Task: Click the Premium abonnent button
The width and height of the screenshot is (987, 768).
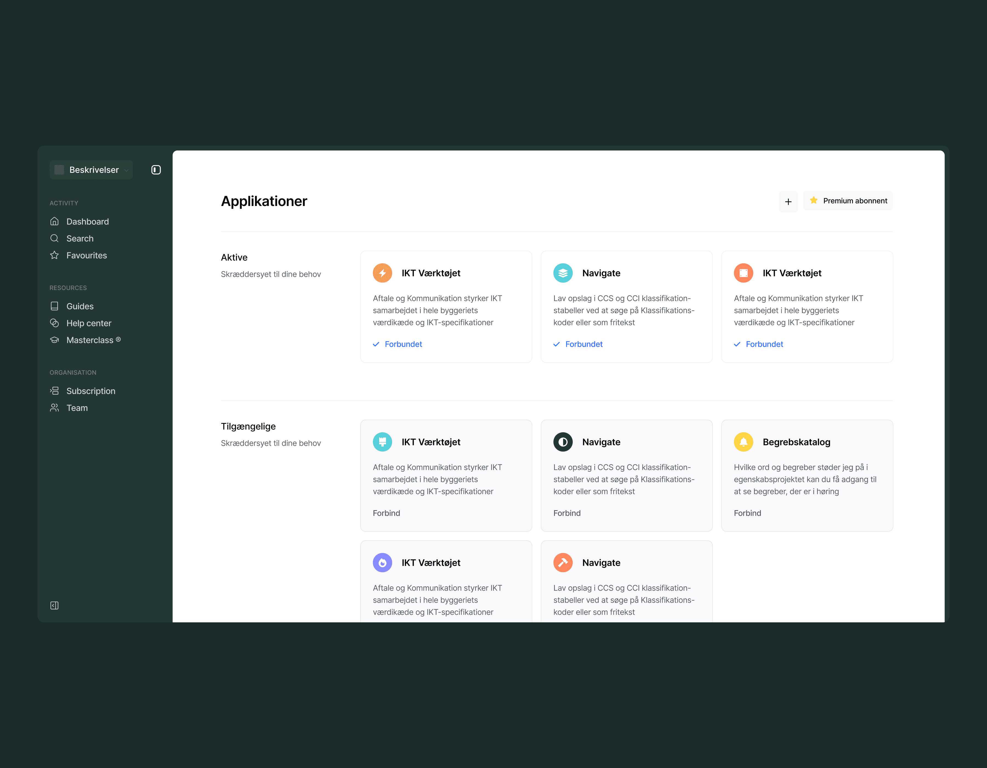Action: pyautogui.click(x=848, y=201)
